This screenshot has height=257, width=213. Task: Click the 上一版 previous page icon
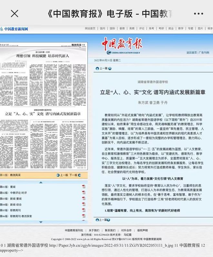point(58,175)
